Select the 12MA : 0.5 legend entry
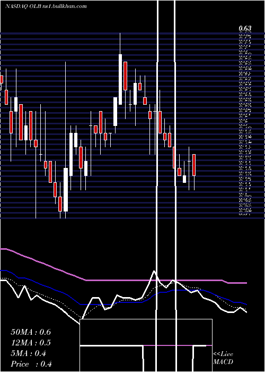The image size is (265, 372). pyautogui.click(x=31, y=343)
